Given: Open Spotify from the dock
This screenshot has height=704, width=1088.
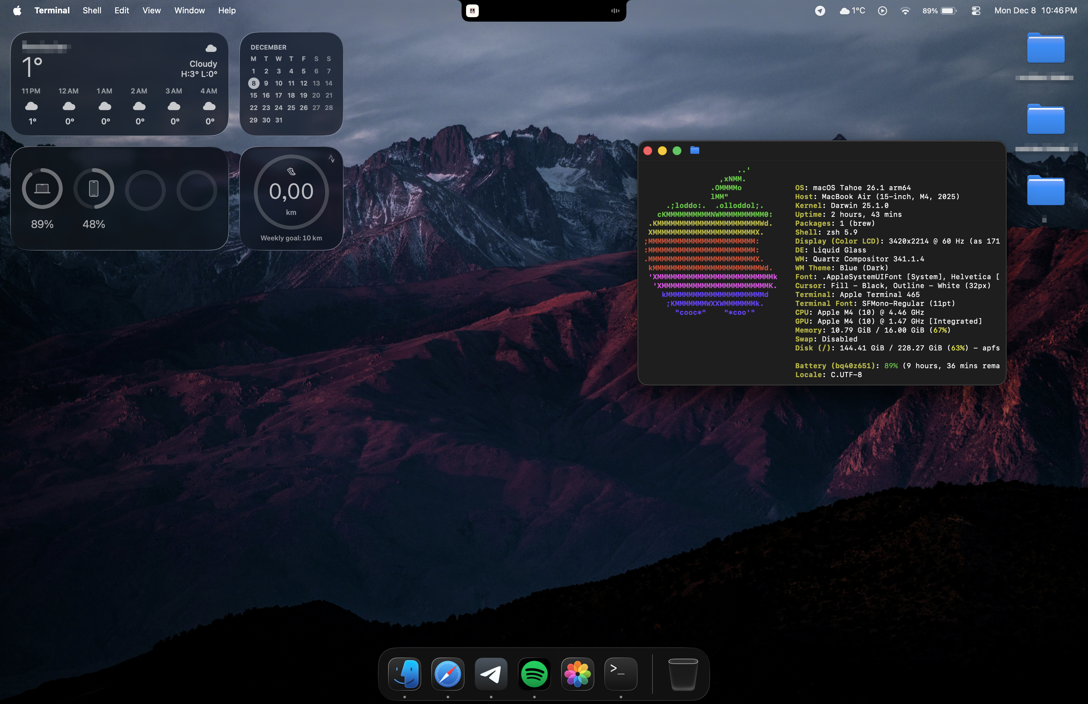Looking at the screenshot, I should [x=534, y=674].
